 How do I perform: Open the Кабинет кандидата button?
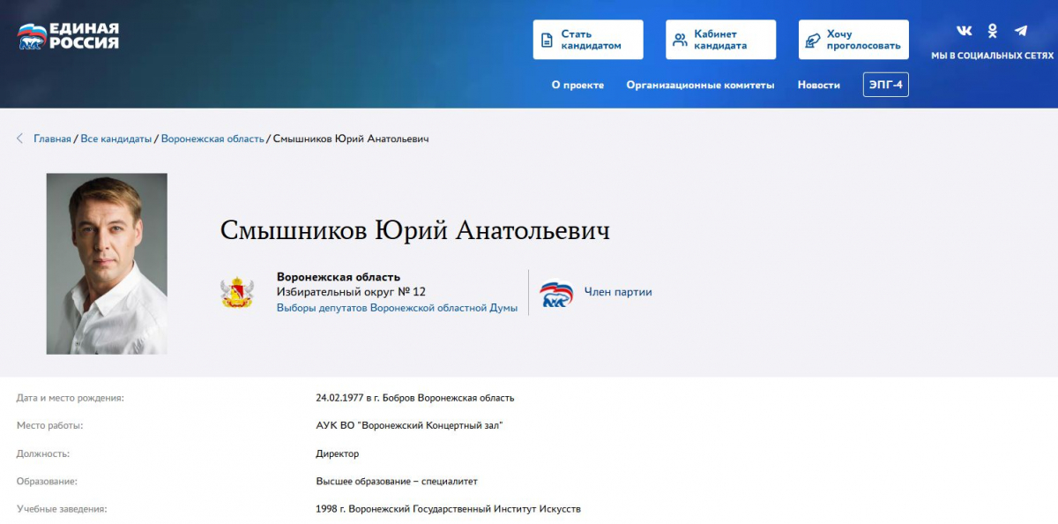click(x=720, y=40)
